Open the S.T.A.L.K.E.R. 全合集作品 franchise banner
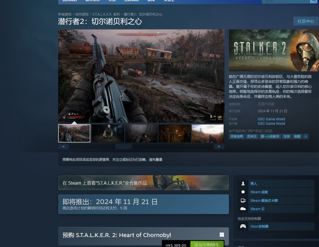This screenshot has width=319, height=247. [x=143, y=183]
